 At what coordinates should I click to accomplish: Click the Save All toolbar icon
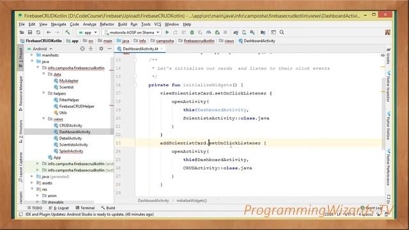pos(30,33)
